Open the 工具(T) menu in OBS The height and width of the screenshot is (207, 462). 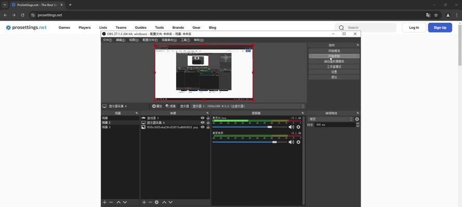[x=185, y=40]
